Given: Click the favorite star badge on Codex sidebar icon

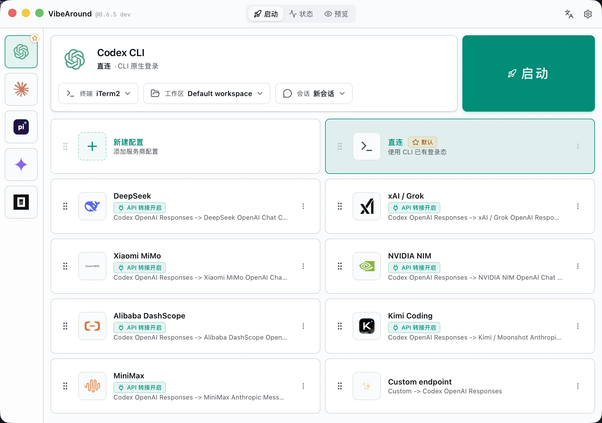Looking at the screenshot, I should [35, 38].
